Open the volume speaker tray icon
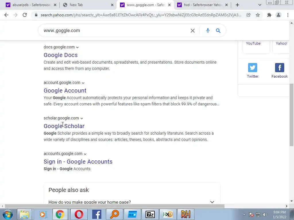The width and height of the screenshot is (294, 220). pyautogui.click(x=265, y=215)
